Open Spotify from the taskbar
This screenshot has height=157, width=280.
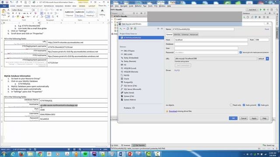[85, 154]
